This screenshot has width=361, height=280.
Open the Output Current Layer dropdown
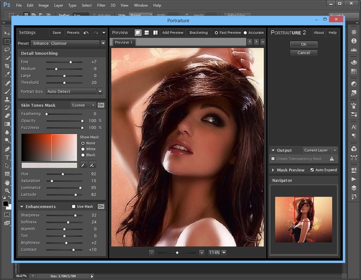click(320, 150)
